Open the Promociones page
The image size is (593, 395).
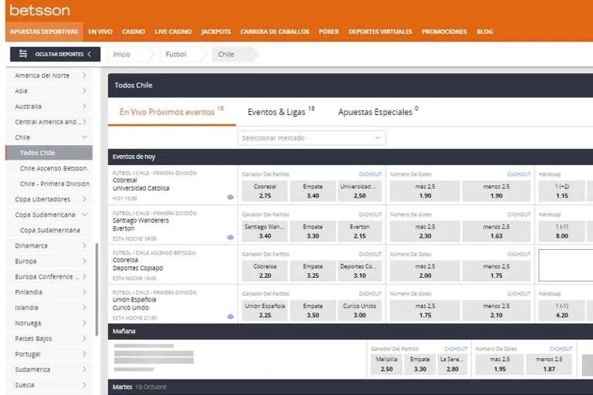(x=445, y=32)
